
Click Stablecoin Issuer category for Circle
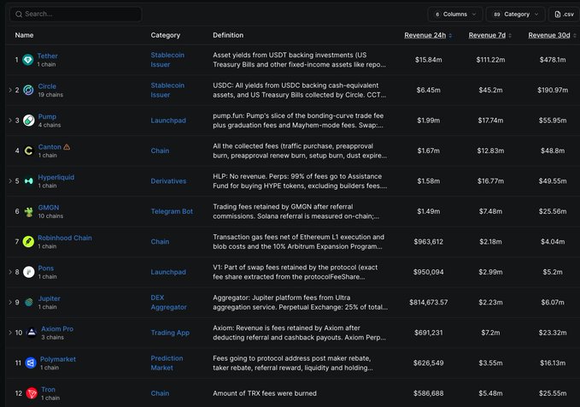pos(167,90)
